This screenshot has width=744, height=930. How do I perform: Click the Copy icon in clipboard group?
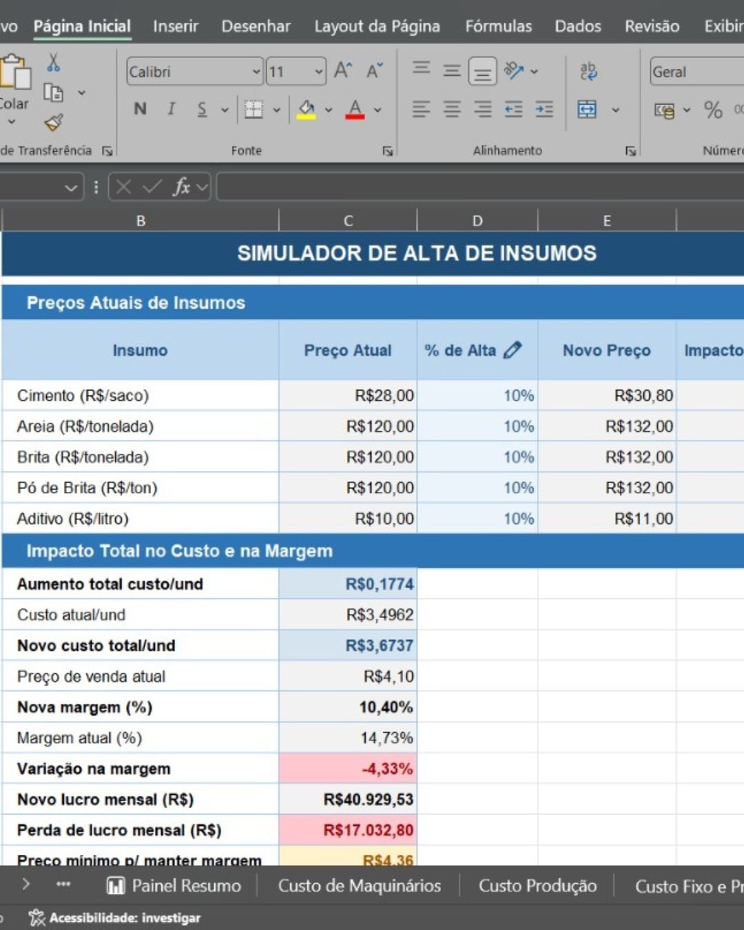(x=53, y=92)
